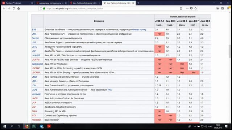Open the blue globe taskbar app
Screen dimensions: 232x130
[42, 126]
